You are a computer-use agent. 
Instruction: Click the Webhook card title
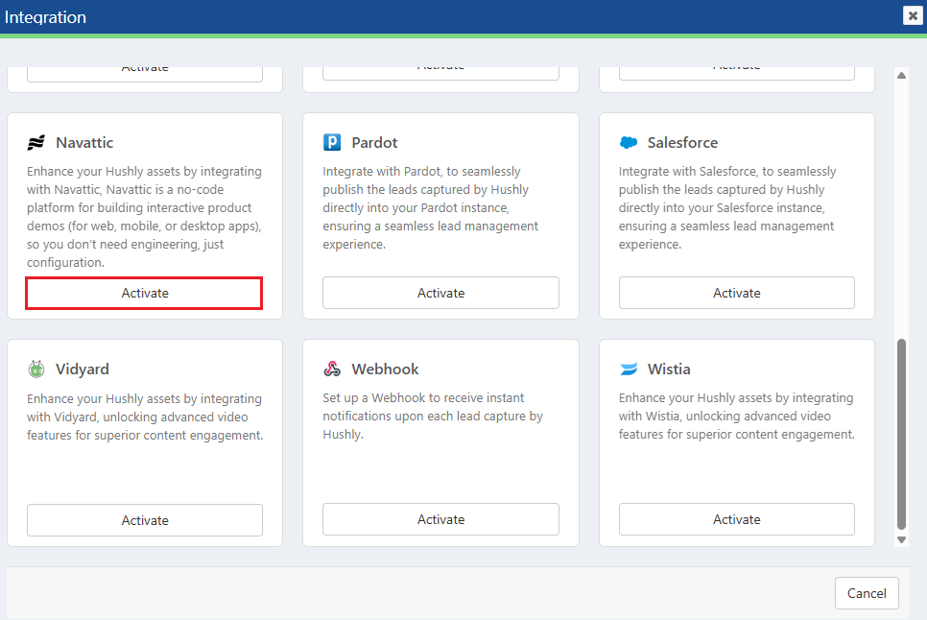tap(385, 369)
